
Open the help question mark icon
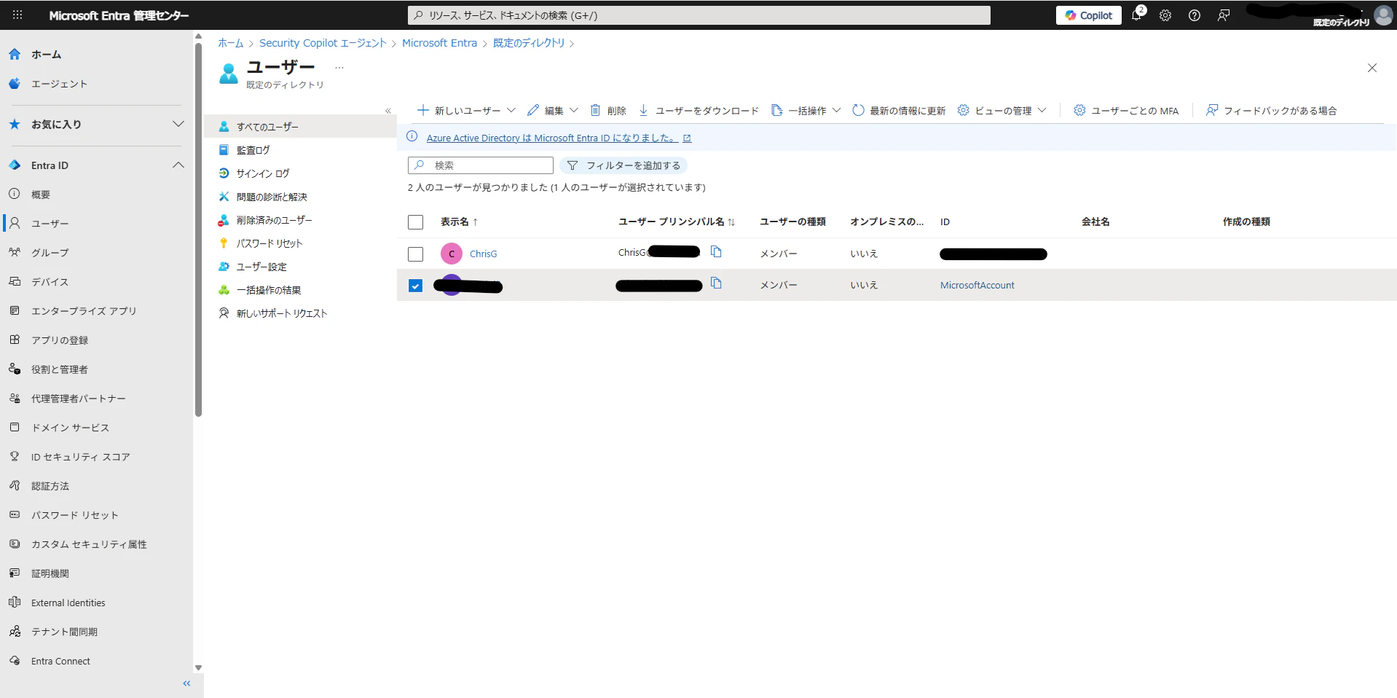1195,15
